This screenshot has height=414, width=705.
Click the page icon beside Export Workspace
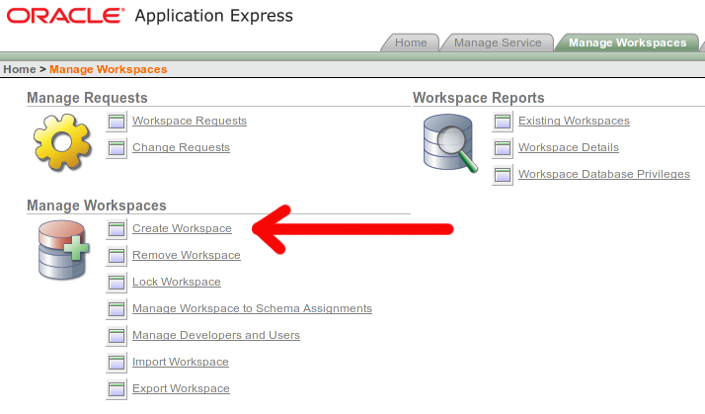(117, 388)
